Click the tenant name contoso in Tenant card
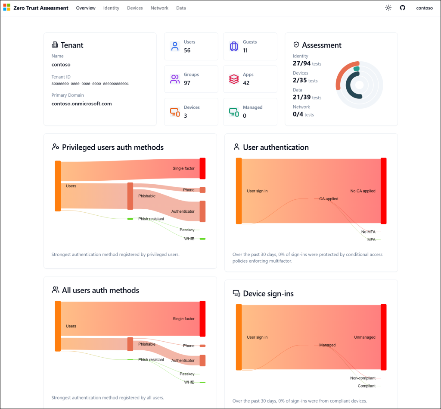This screenshot has height=409, width=441. coord(61,65)
